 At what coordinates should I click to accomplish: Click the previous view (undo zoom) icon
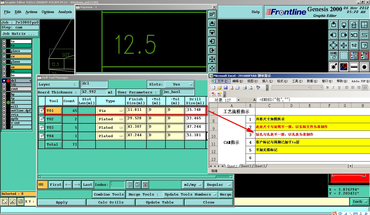coord(354,35)
